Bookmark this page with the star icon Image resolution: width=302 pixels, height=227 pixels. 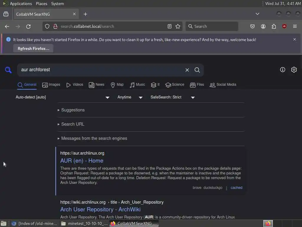coord(178,26)
